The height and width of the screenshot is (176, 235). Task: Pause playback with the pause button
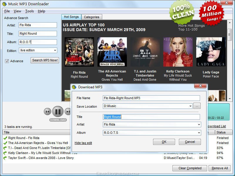click(58, 111)
